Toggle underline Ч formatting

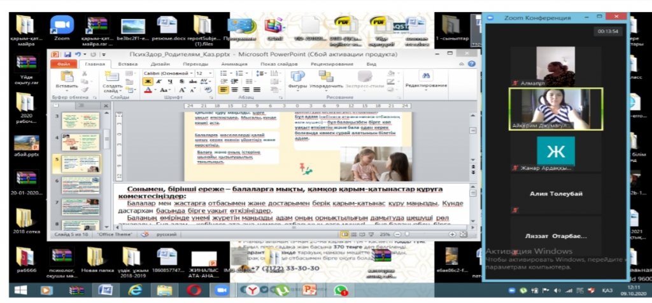[x=169, y=81]
